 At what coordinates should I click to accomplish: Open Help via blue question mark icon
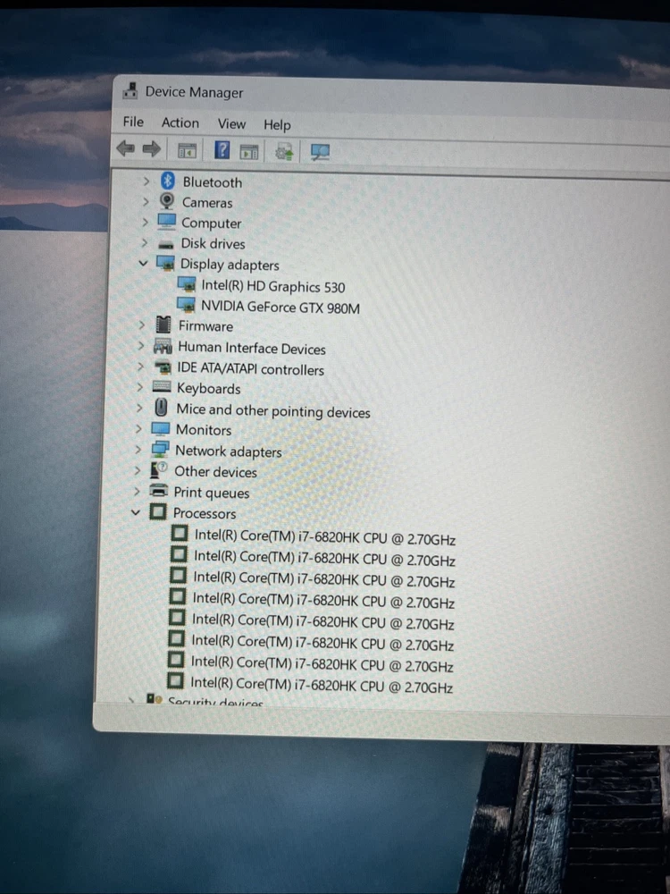tap(222, 150)
